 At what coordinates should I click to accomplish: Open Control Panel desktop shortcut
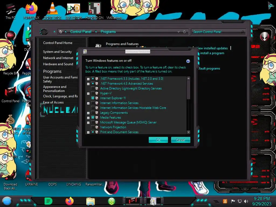(11, 95)
